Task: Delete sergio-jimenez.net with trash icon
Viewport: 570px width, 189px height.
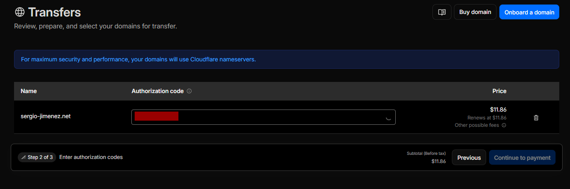Action: click(536, 118)
